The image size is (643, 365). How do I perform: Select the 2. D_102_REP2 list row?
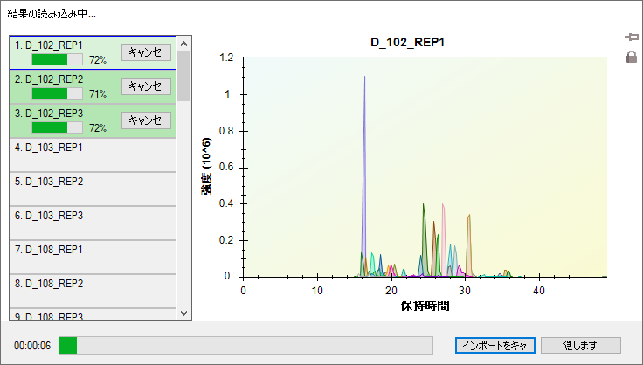click(x=93, y=86)
